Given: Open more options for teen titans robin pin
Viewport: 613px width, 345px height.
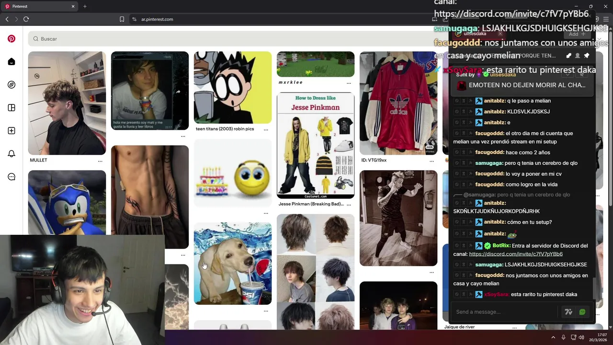Looking at the screenshot, I should tap(266, 129).
